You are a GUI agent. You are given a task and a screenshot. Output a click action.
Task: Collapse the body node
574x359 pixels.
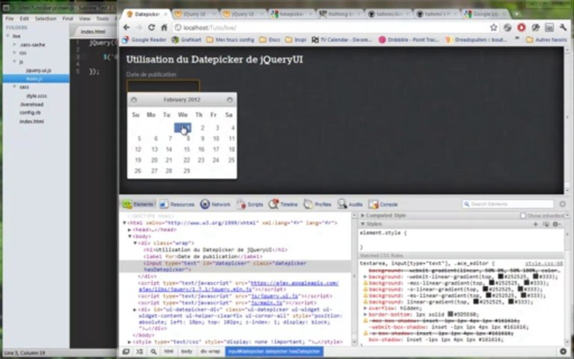click(129, 237)
